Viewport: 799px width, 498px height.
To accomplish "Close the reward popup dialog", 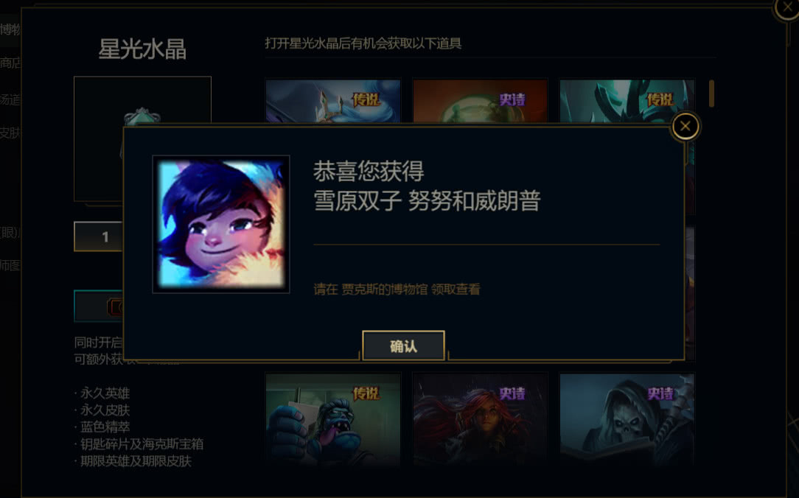I will pos(685,126).
